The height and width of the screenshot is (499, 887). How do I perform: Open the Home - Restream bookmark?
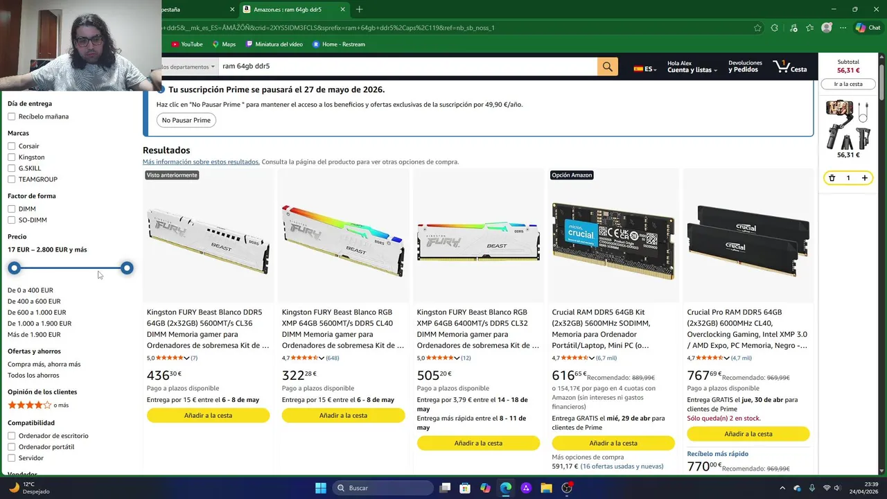pos(339,44)
